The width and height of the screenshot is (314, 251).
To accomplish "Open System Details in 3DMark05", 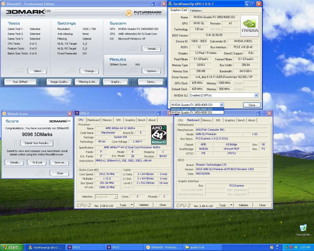I will pyautogui.click(x=152, y=49).
